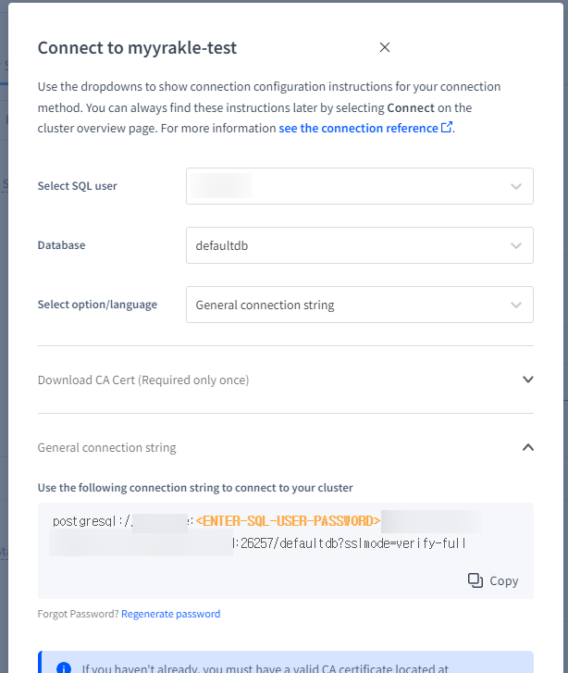Viewport: 568px width, 673px height.
Task: Expand the Download CA Cert section heading
Action: [143, 380]
